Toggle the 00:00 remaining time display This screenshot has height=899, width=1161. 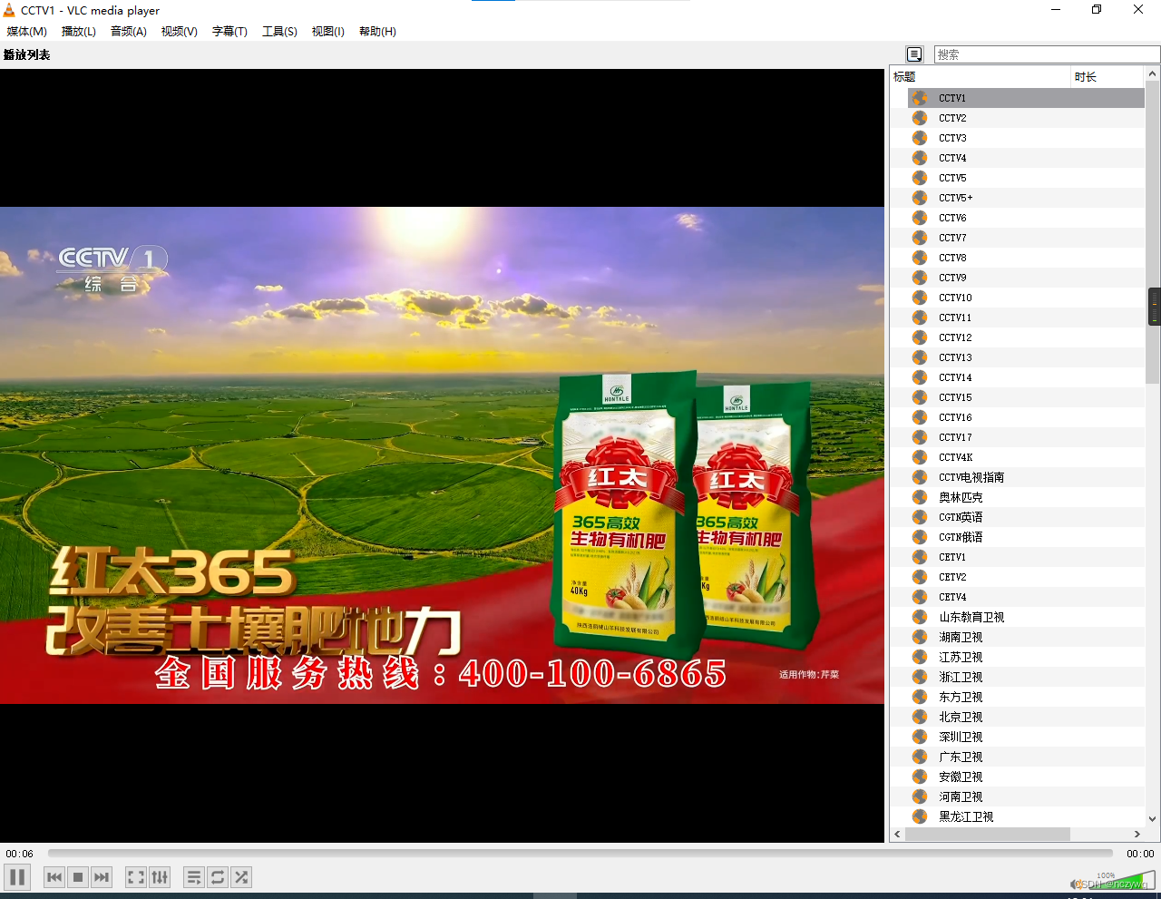[x=1140, y=854]
